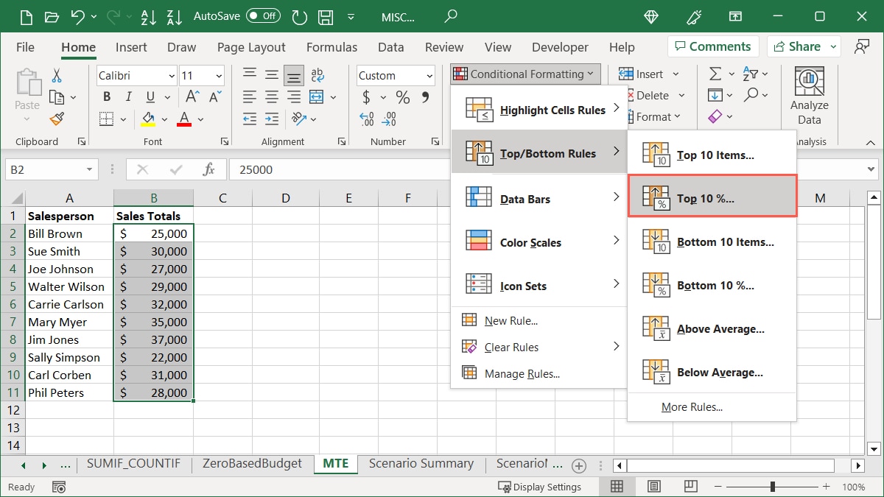The image size is (884, 497).
Task: Open the Name Box dropdown arrow
Action: [x=90, y=169]
